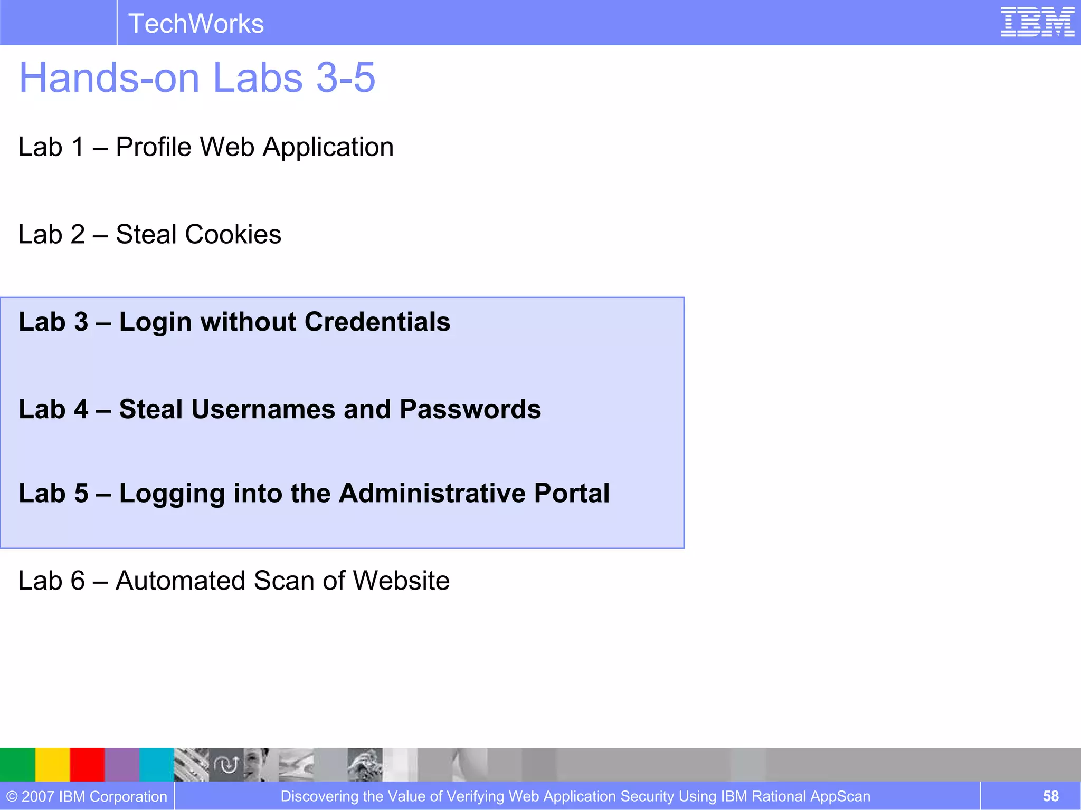Click 'Lab 4 – Steal Usernames and Passwords'

point(280,409)
